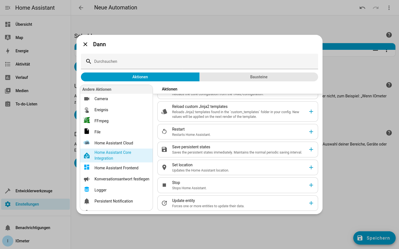Click the Restart action icon
This screenshot has width=399, height=249.
point(164,132)
